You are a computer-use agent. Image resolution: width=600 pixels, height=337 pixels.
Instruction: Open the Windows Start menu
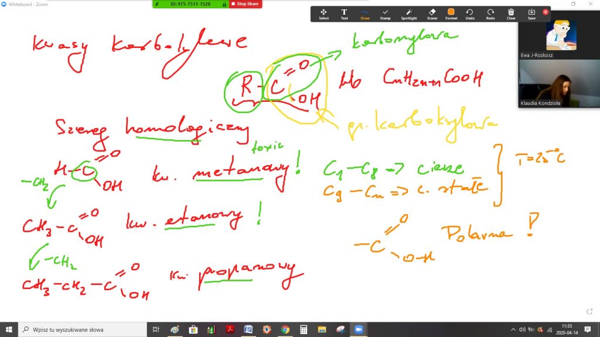pos(9,329)
